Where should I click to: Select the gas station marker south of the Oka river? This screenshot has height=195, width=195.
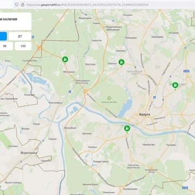pos(127,128)
